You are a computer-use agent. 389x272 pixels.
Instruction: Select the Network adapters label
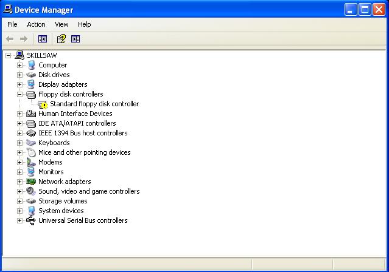65,182
